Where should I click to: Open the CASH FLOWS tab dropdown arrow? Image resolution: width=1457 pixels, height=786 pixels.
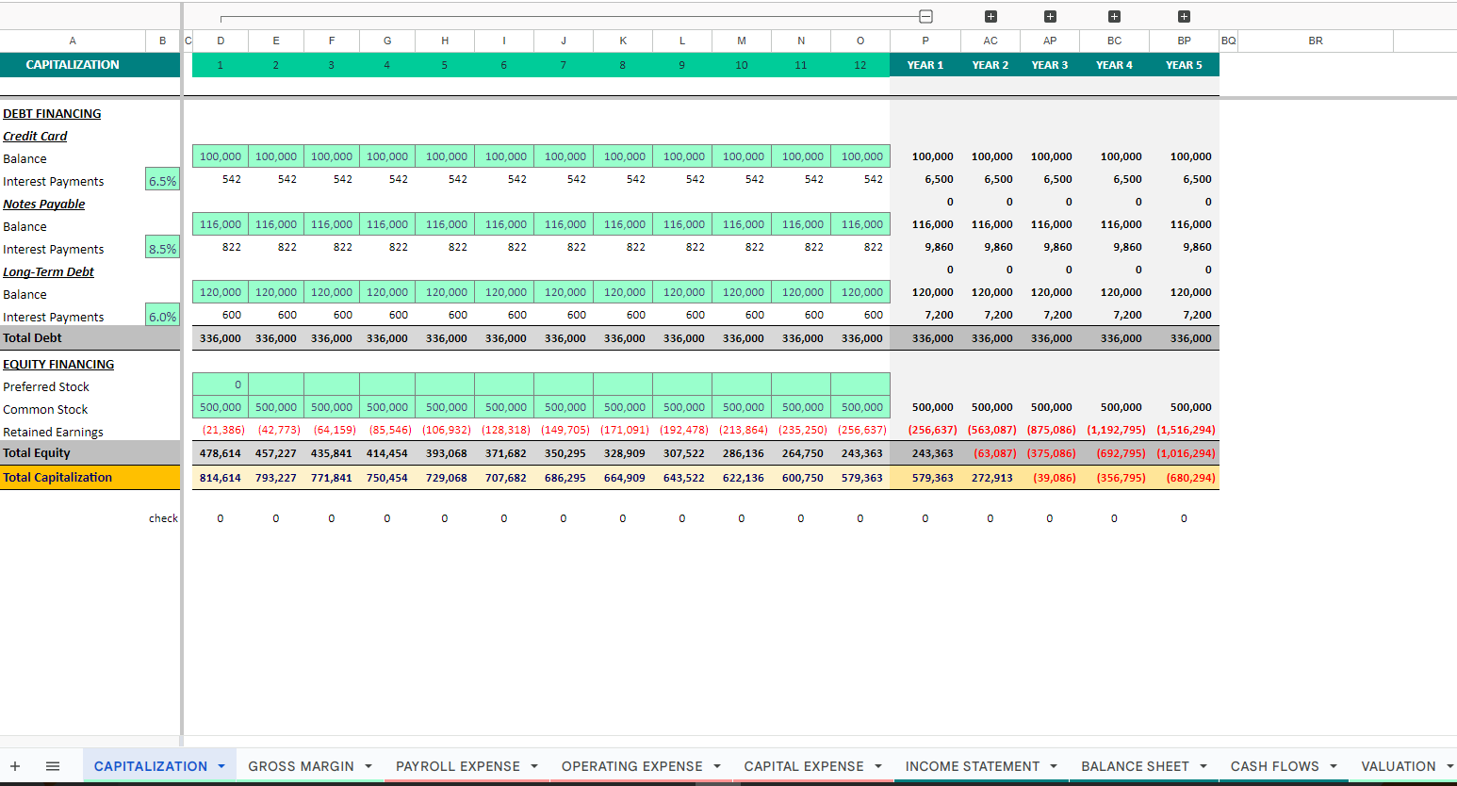pos(1334,766)
